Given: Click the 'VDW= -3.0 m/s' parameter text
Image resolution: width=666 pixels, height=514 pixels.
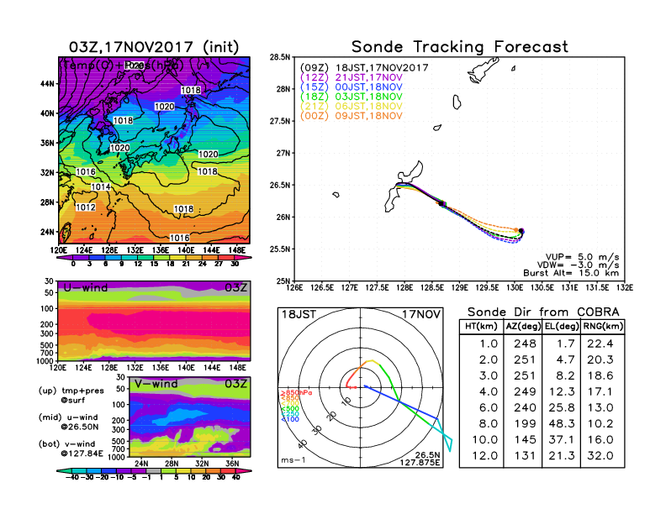Looking at the screenshot, I should point(578,265).
